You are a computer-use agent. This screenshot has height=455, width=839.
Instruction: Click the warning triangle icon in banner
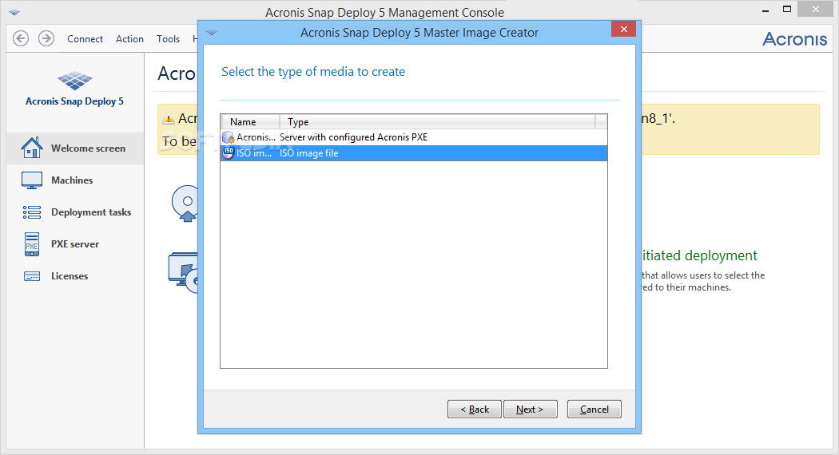[x=169, y=119]
